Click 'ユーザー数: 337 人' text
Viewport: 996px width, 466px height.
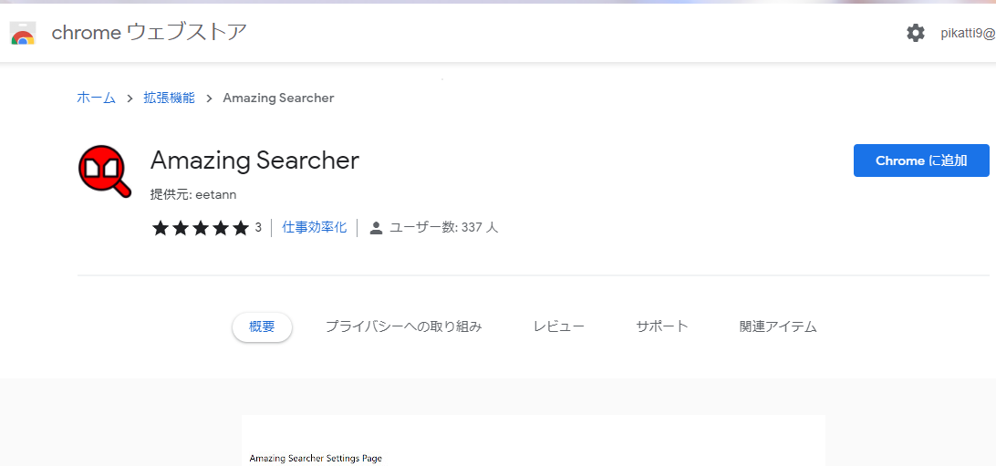[x=443, y=227]
